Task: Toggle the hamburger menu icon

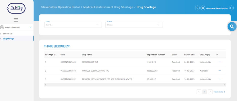Action: click(x=16, y=20)
